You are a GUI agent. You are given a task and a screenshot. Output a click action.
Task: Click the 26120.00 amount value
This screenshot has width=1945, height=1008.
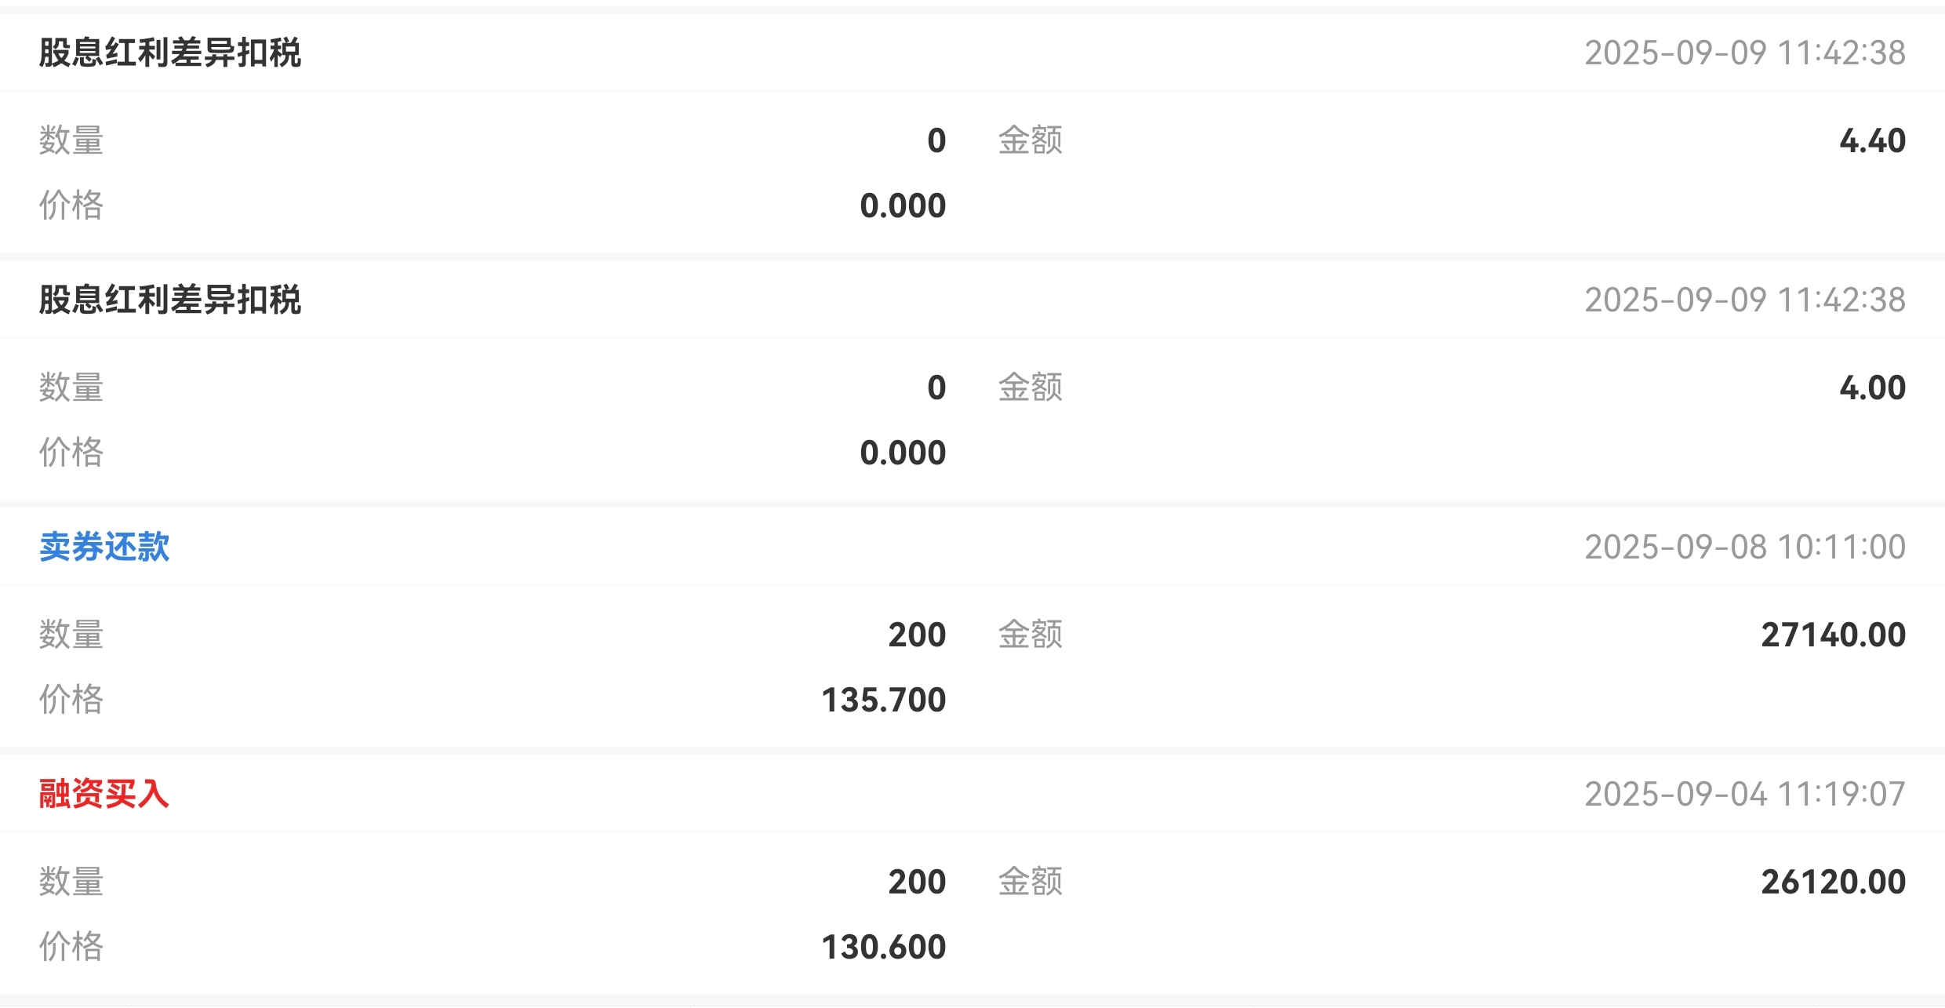(1833, 882)
